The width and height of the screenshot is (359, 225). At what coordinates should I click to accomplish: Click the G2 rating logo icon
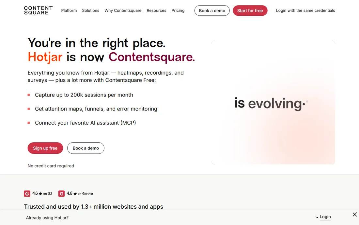[x=27, y=194]
